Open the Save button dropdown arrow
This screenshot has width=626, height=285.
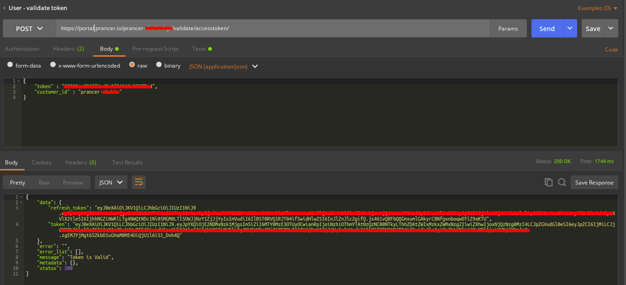(611, 28)
